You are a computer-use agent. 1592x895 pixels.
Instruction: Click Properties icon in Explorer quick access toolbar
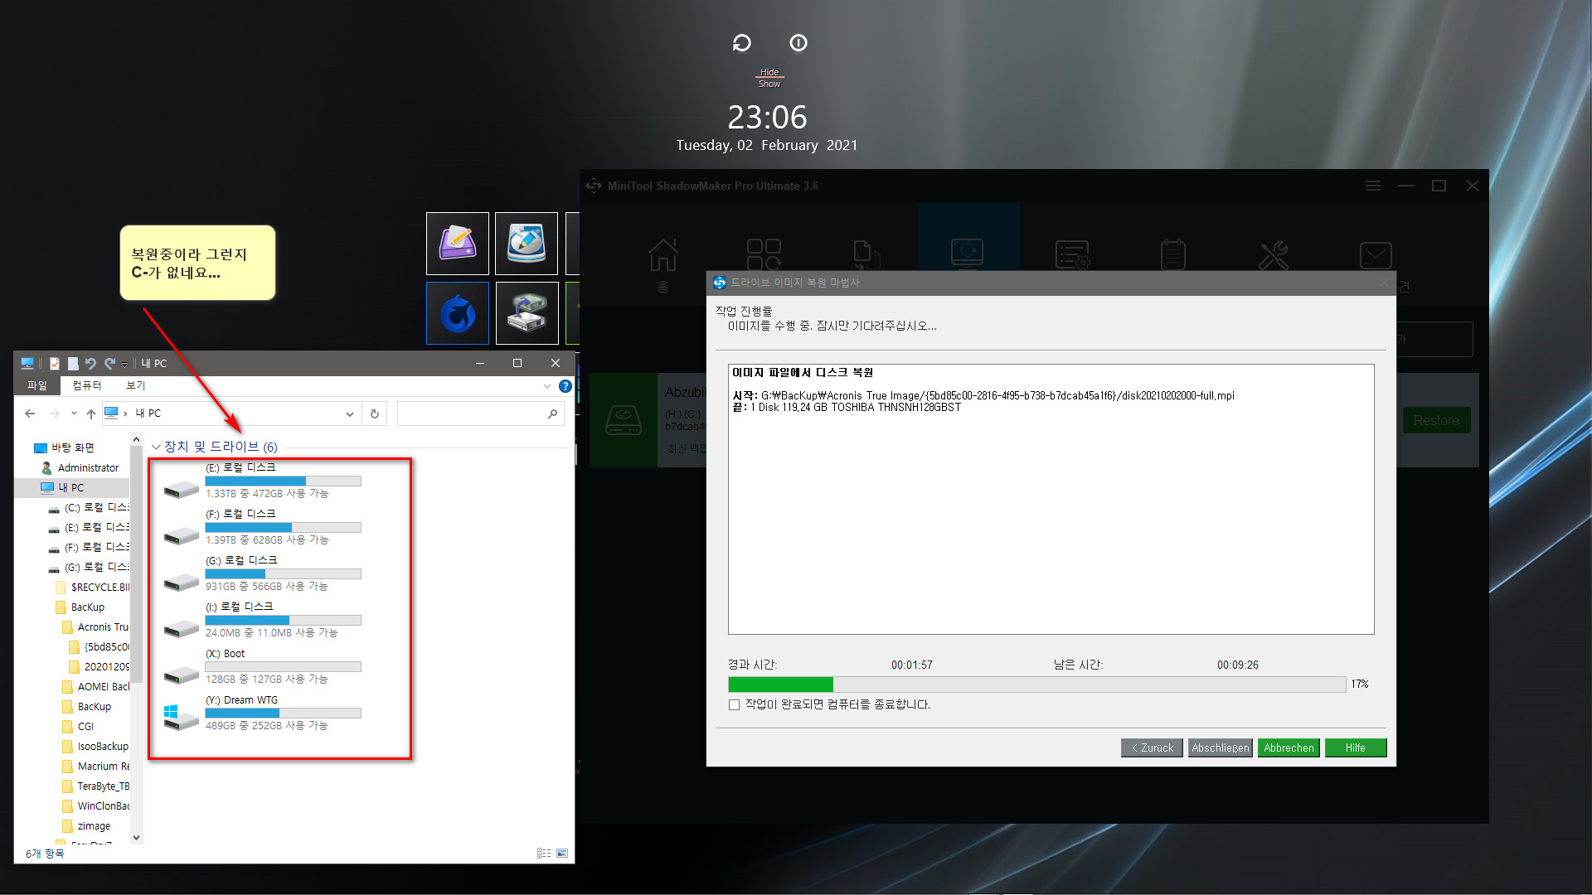pos(55,364)
